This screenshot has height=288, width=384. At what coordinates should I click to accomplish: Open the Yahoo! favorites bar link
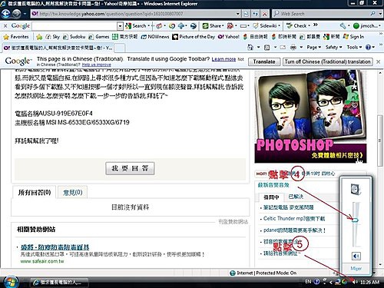pyautogui.click(x=229, y=37)
